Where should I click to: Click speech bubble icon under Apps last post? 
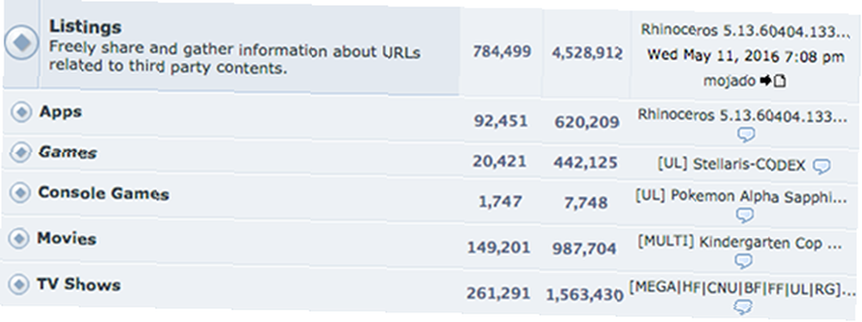point(746,134)
